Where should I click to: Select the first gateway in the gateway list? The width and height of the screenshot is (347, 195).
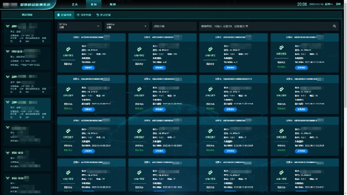coord(27,33)
